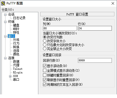
Task: Collapse the 终端 tree node
Action: 5,22
